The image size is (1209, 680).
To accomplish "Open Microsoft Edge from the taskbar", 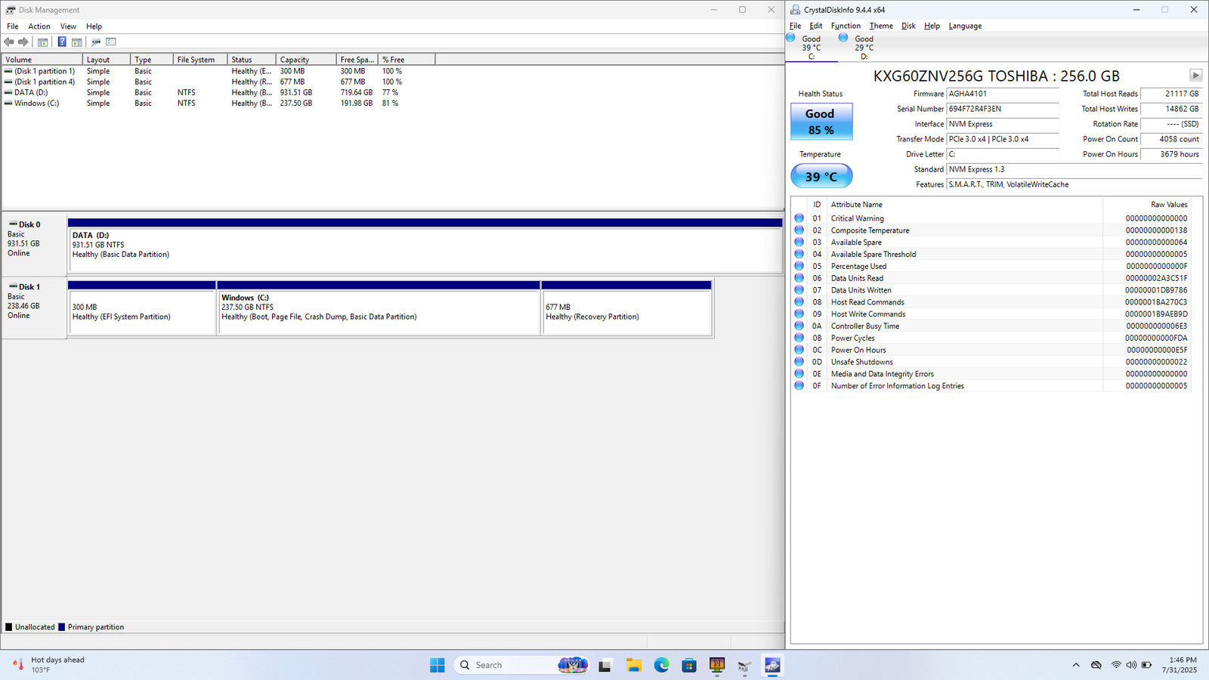I will coord(662,665).
